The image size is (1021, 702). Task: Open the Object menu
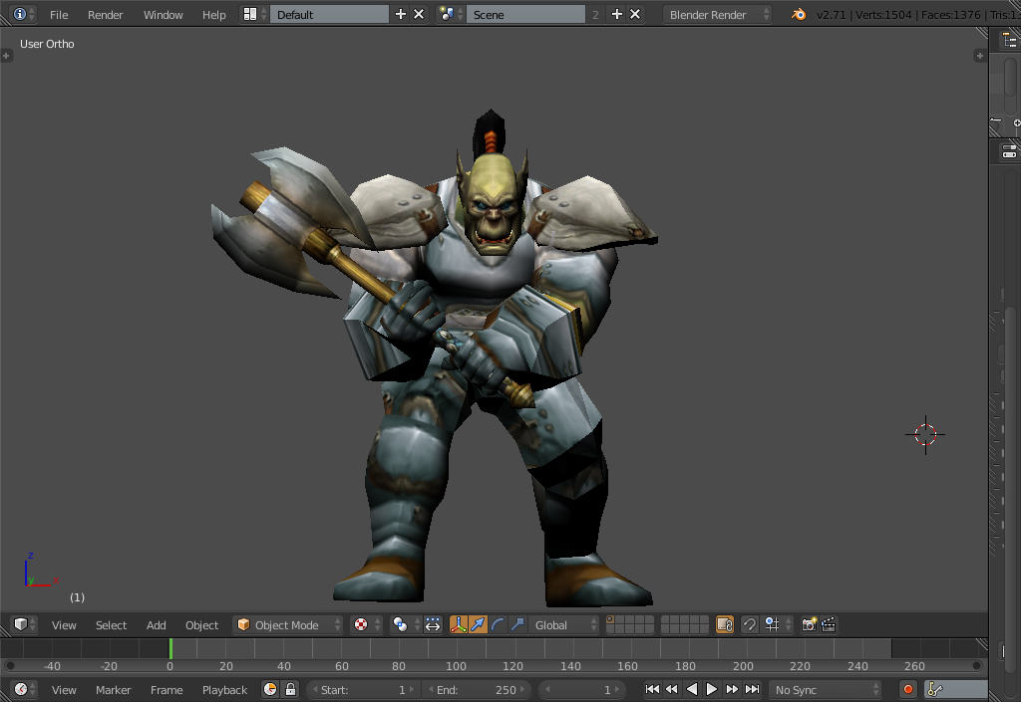point(201,624)
